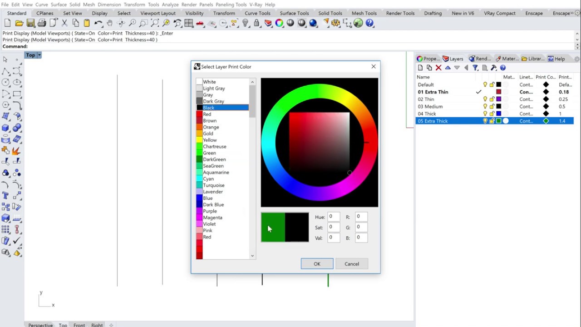Viewport: 581px width, 327px height.
Task: Click the New file icon in Standard toolbar
Action: [8, 23]
